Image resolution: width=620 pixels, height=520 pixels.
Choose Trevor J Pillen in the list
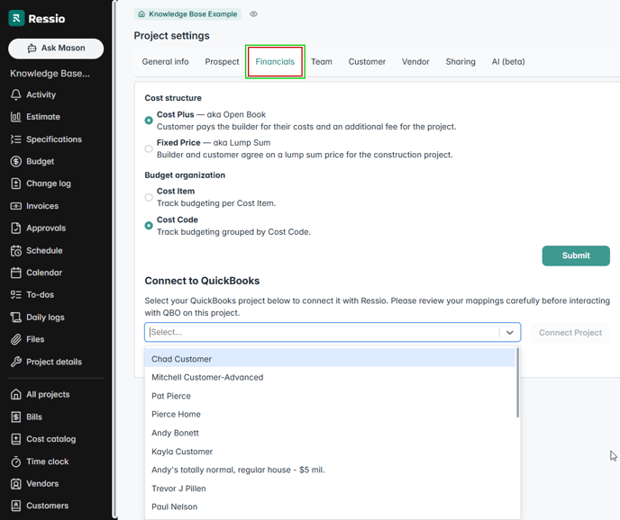pyautogui.click(x=178, y=489)
